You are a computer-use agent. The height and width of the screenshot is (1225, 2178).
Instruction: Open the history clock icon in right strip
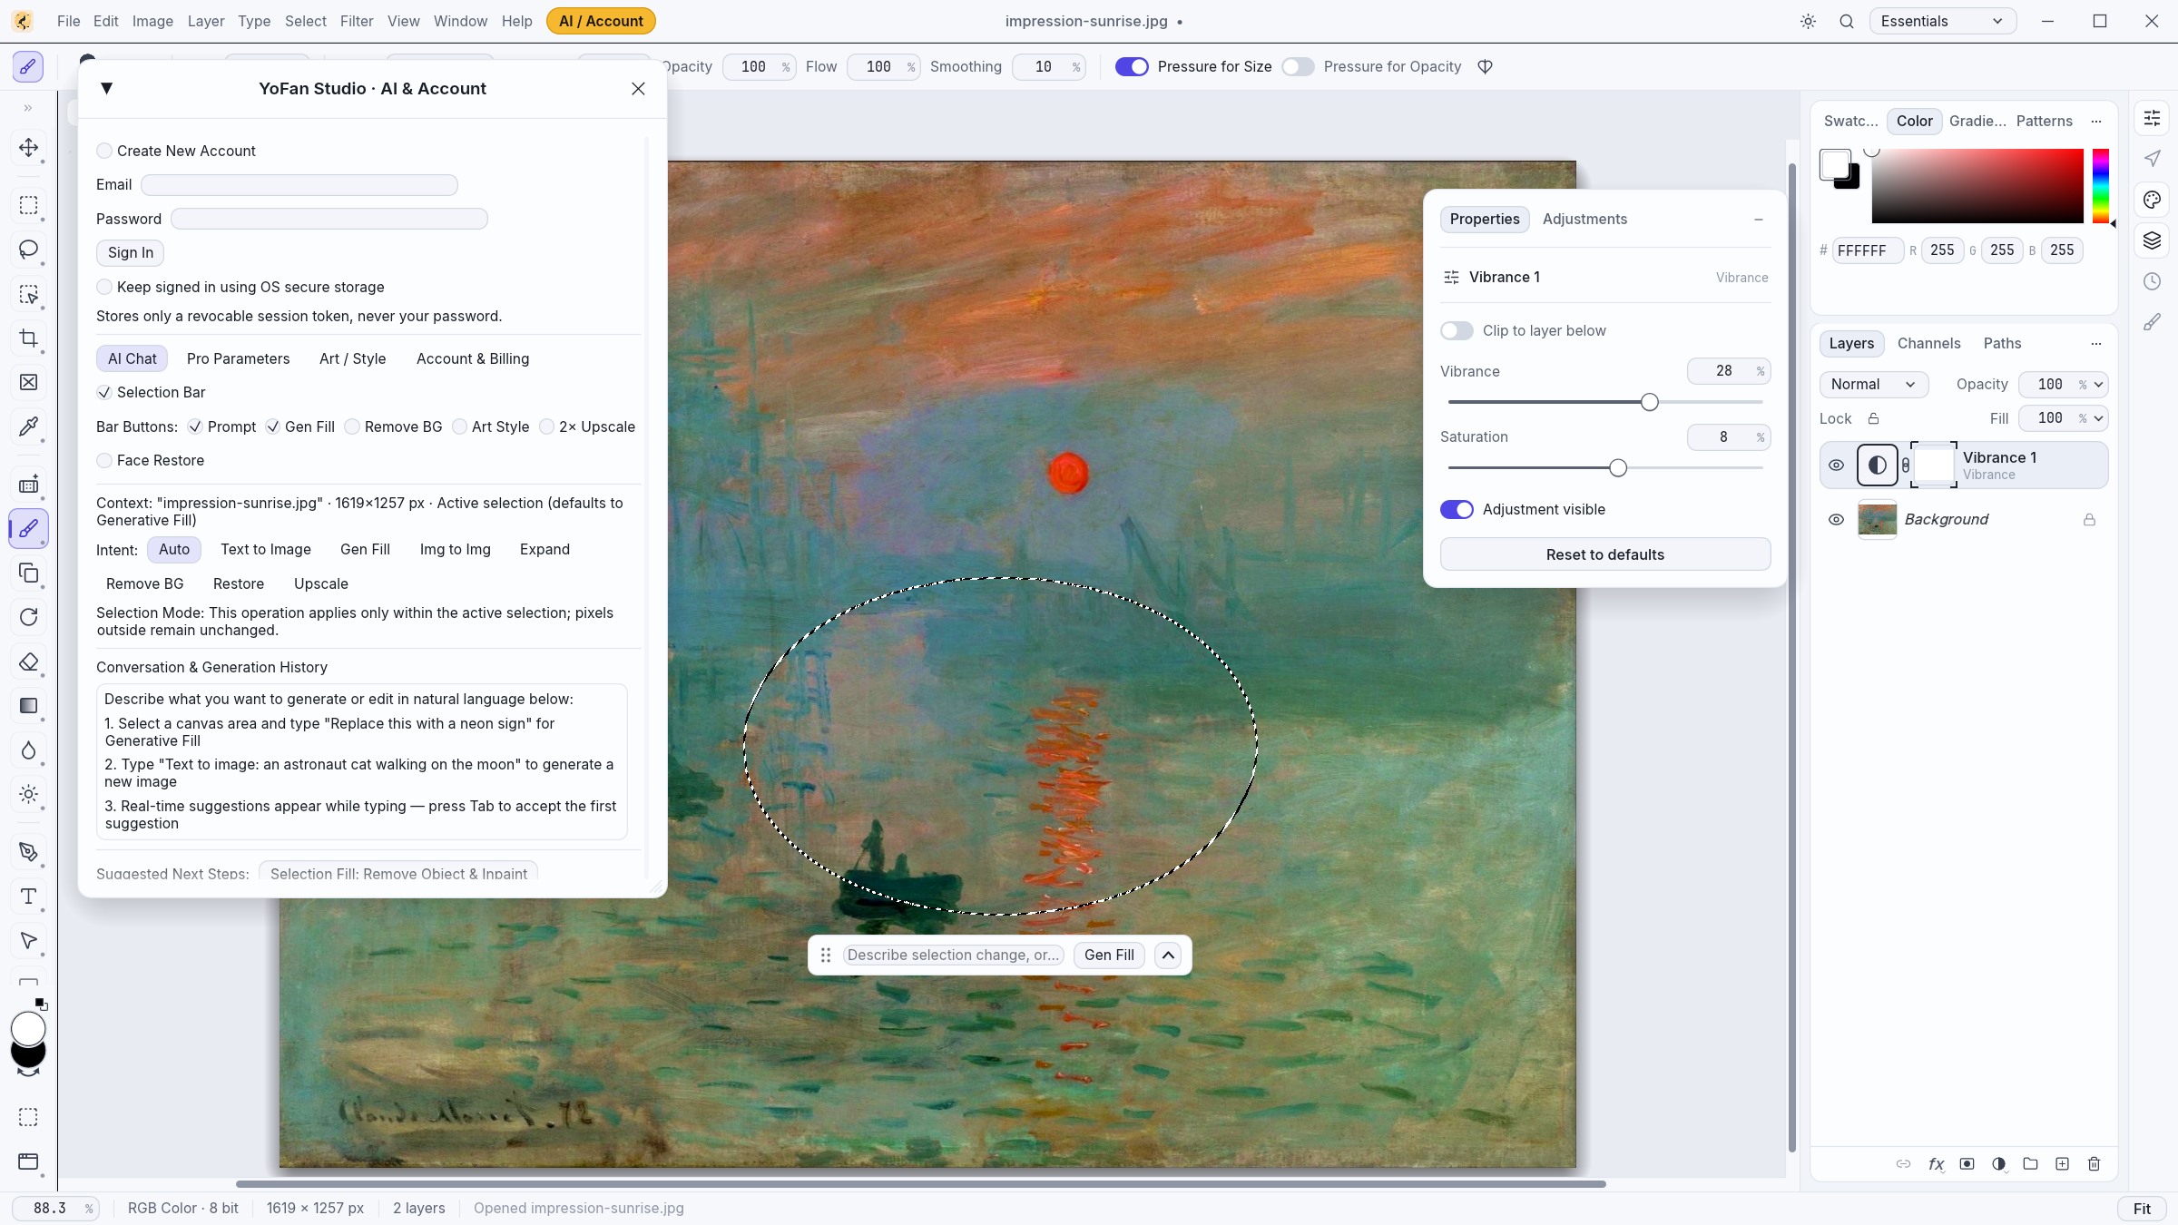pos(2152,281)
